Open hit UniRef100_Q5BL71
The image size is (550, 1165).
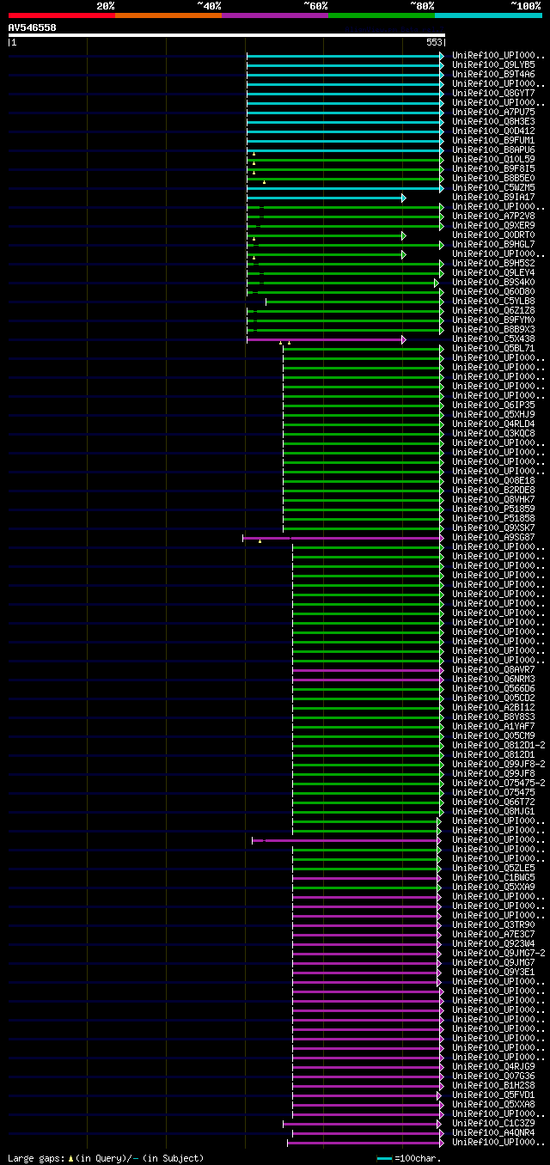point(494,348)
